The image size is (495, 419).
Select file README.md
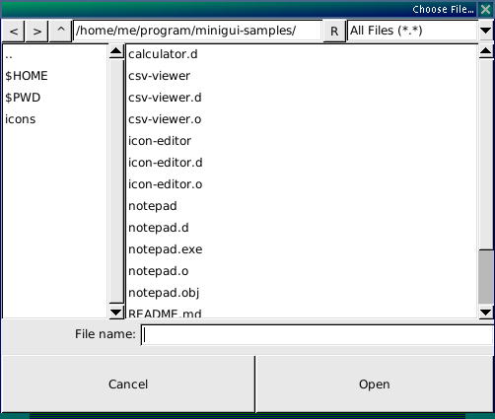click(x=302, y=313)
